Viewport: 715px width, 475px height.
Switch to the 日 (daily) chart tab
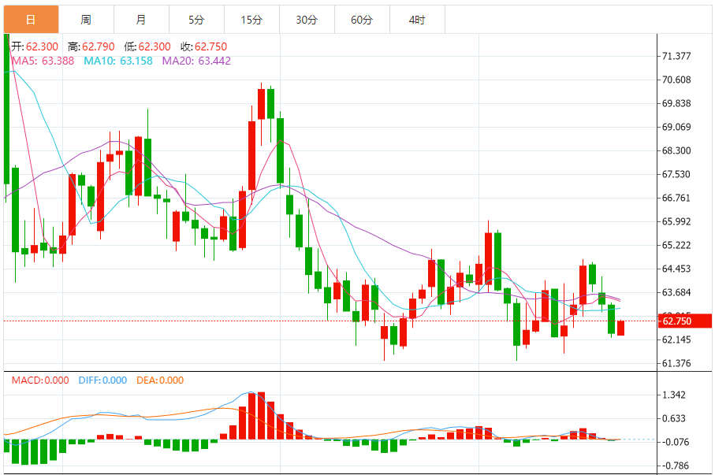click(x=31, y=20)
